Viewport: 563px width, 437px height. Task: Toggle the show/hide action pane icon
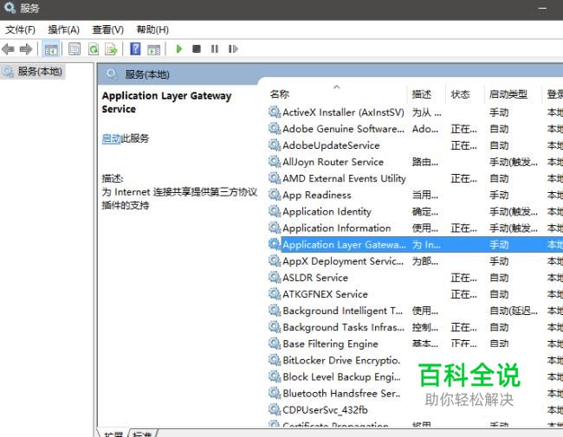coord(153,49)
